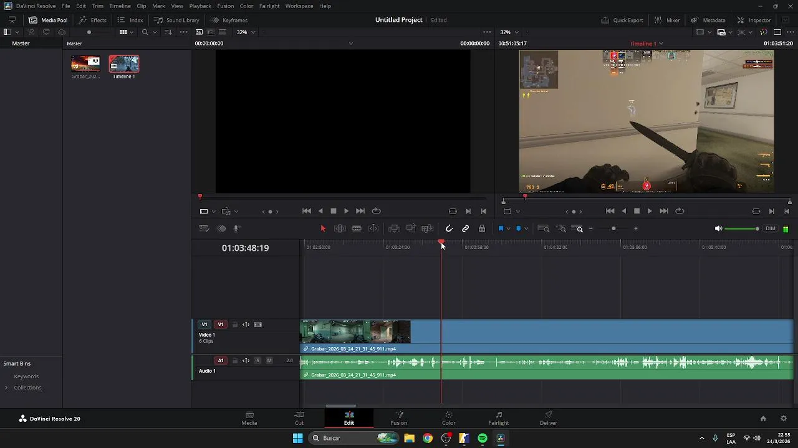Open Timeline View Options icon

(x=204, y=228)
